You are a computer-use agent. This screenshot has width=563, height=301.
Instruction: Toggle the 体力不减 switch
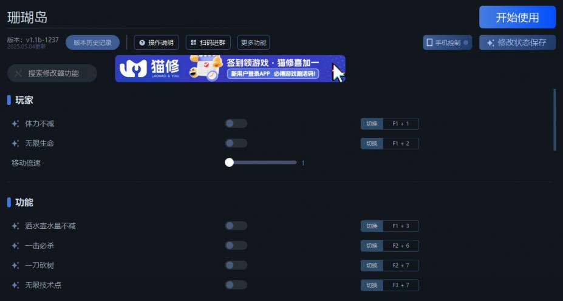pos(236,124)
